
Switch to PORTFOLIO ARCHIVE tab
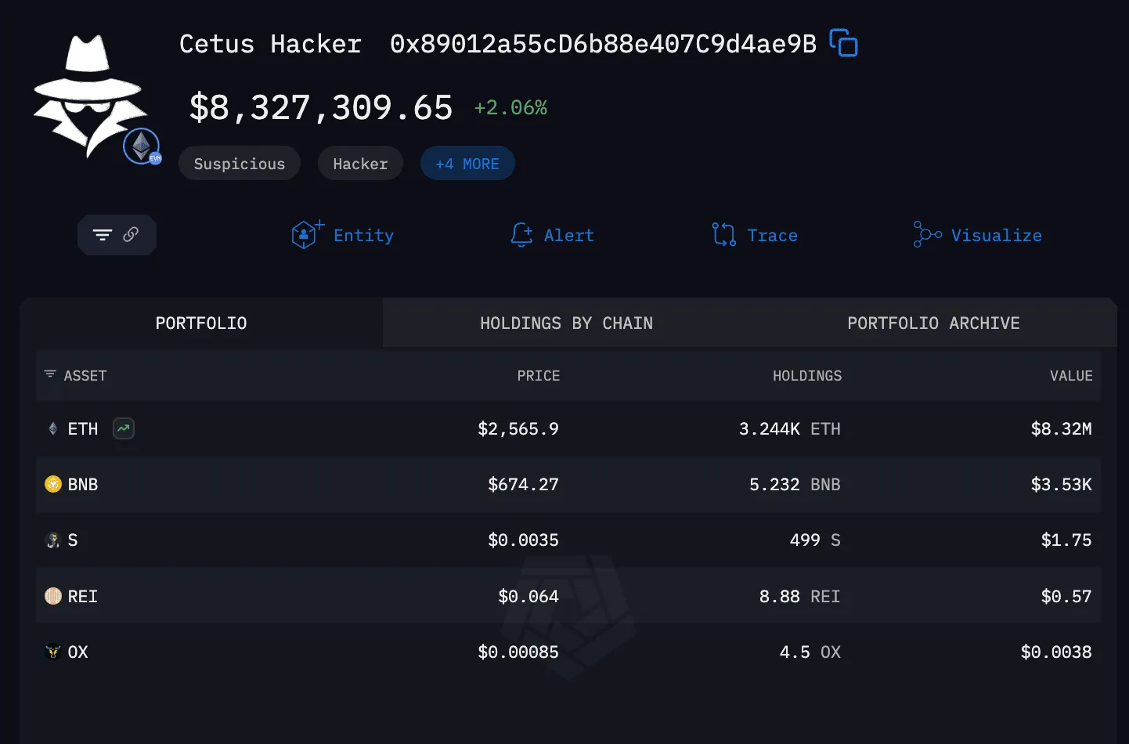933,323
